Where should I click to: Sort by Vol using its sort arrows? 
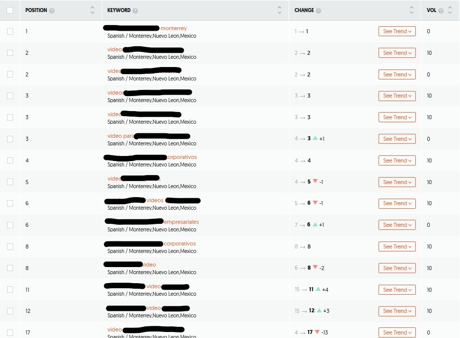coord(450,10)
